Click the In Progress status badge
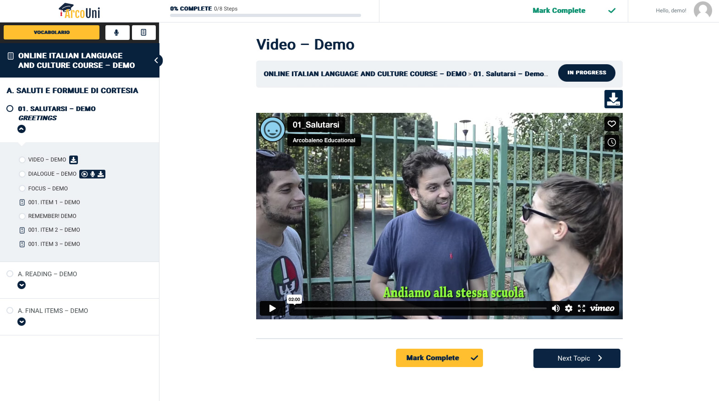719x401 pixels. (587, 73)
